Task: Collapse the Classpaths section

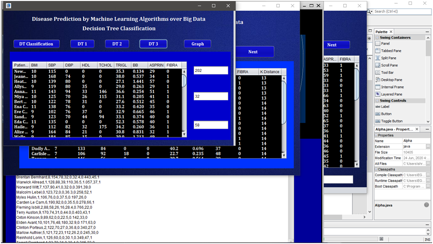Action: pyautogui.click(x=376, y=169)
